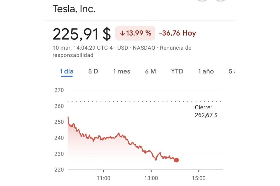
Task: Show the '6 M' price history
Action: pyautogui.click(x=150, y=71)
